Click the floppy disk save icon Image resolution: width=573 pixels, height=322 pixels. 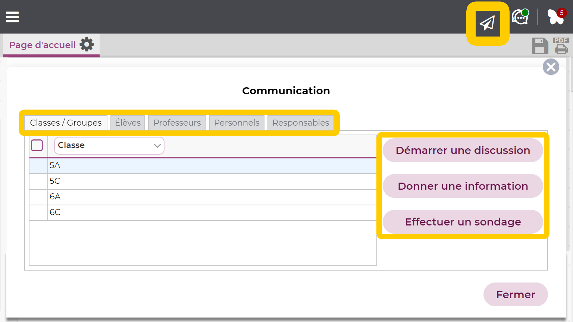pyautogui.click(x=540, y=46)
